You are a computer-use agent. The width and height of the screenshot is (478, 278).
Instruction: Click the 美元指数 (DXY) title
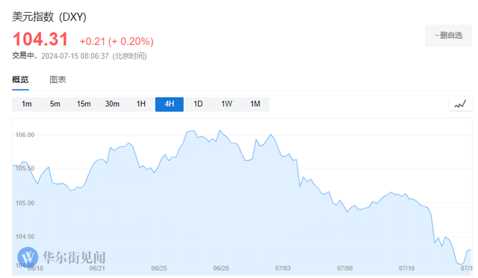pyautogui.click(x=49, y=16)
